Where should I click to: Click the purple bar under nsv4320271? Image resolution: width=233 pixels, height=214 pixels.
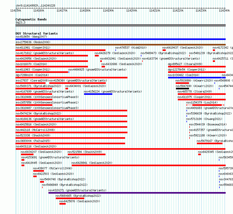pos(137,193)
